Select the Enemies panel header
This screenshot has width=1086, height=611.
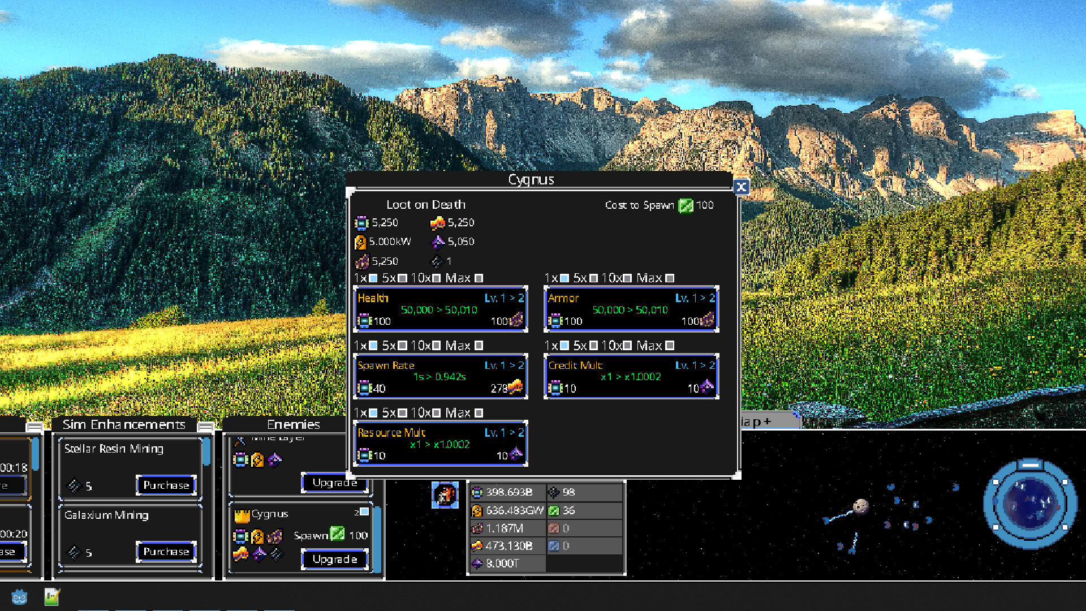(x=293, y=424)
